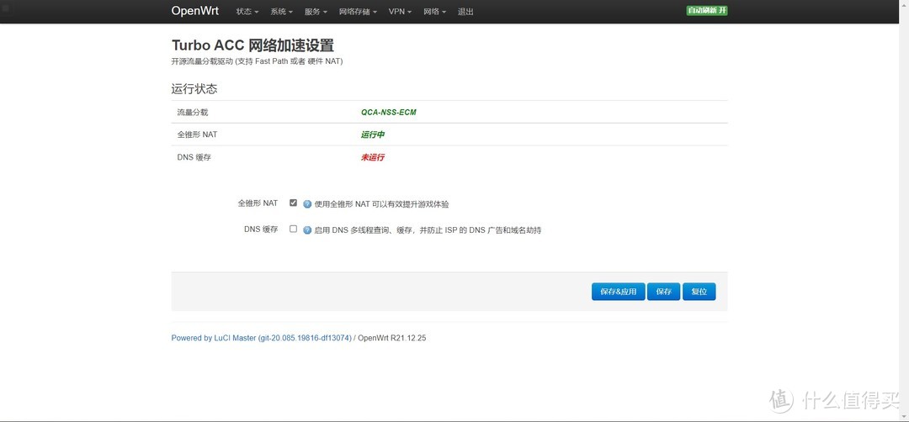Click the Turbo ACC 网络加速设置 heading

[252, 45]
